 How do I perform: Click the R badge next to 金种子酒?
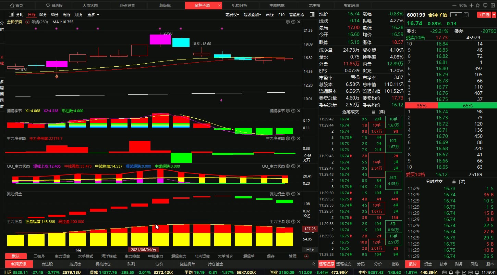(x=456, y=15)
